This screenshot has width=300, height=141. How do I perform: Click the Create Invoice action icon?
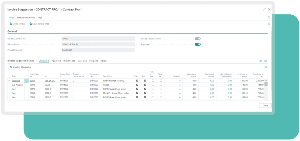(11, 24)
